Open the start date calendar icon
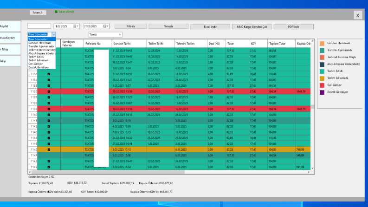 75,26
